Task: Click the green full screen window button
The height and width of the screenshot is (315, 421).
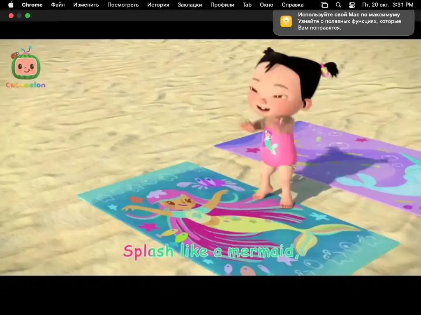Action: [28, 16]
